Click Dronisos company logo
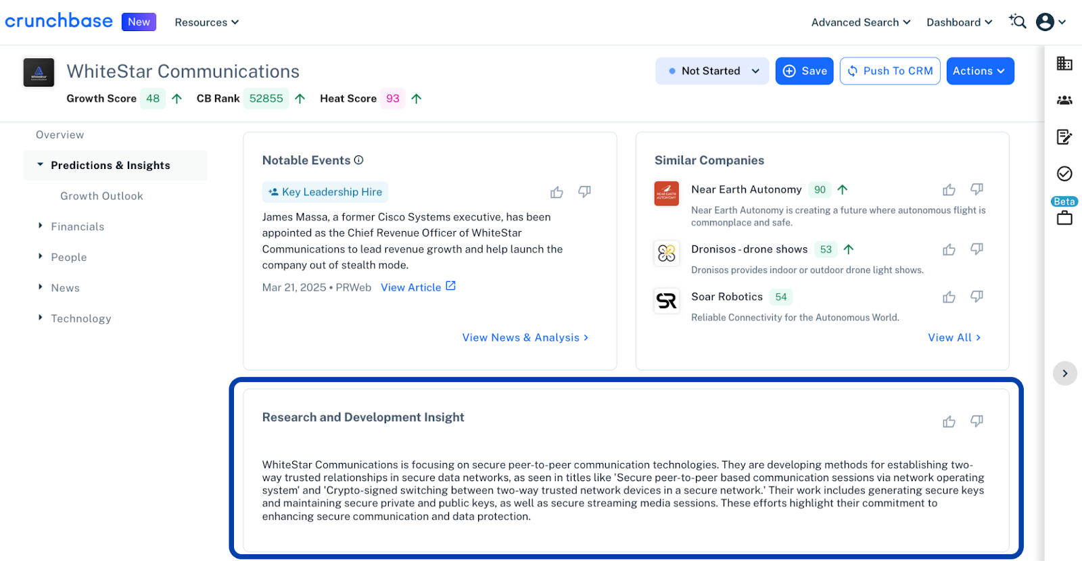Image resolution: width=1082 pixels, height=561 pixels. 667,253
